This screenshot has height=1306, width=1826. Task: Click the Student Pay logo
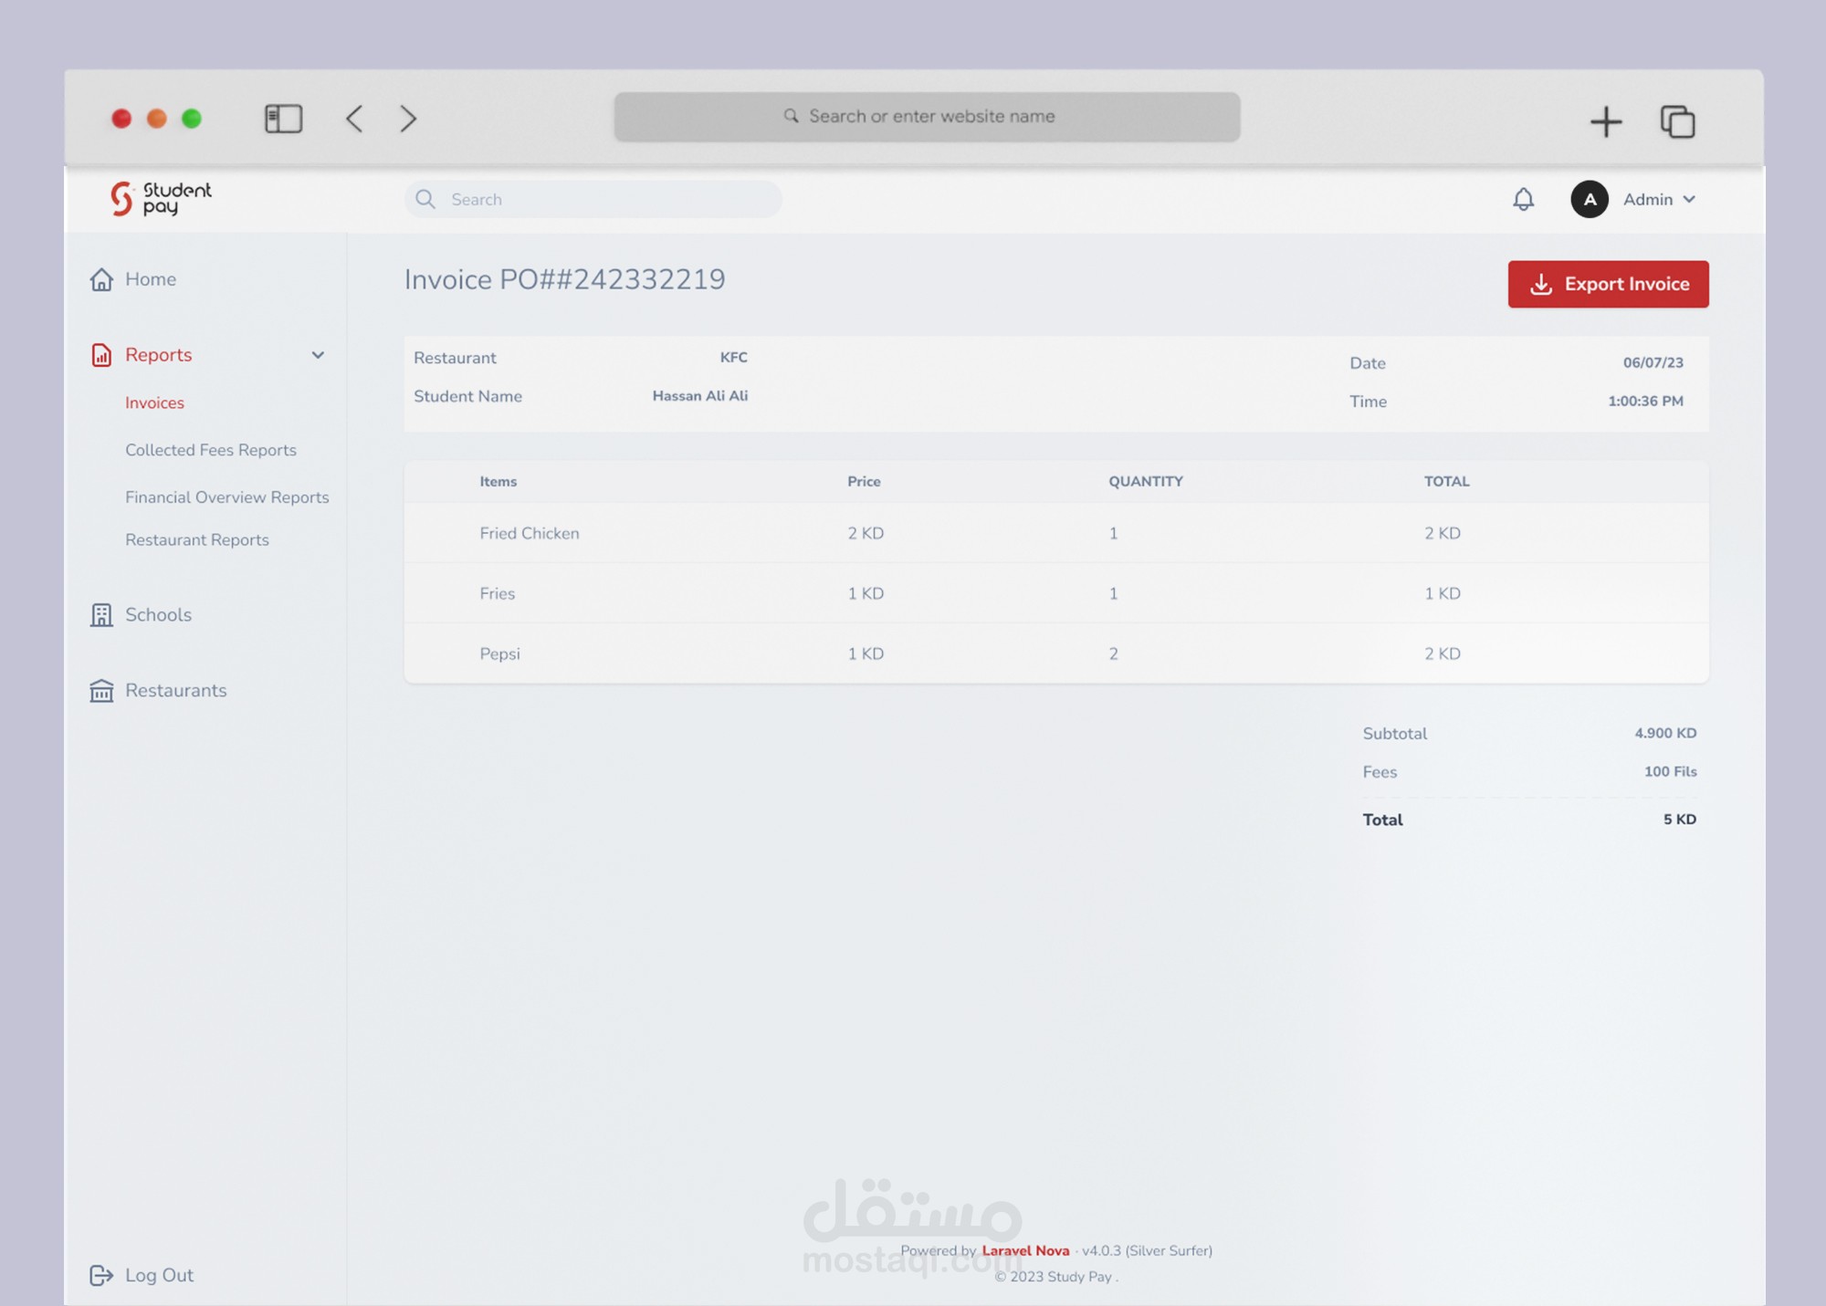161,198
